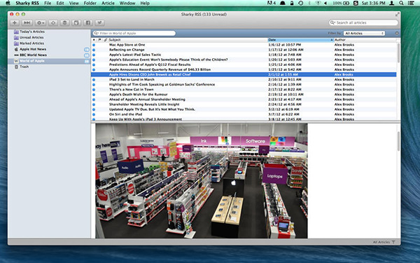Click the flag column header icon
The width and height of the screenshot is (420, 263).
coord(99,40)
